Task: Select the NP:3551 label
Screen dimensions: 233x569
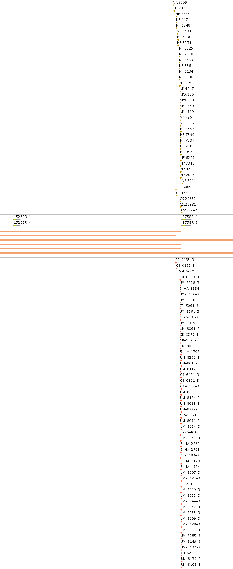Action: pos(184,43)
